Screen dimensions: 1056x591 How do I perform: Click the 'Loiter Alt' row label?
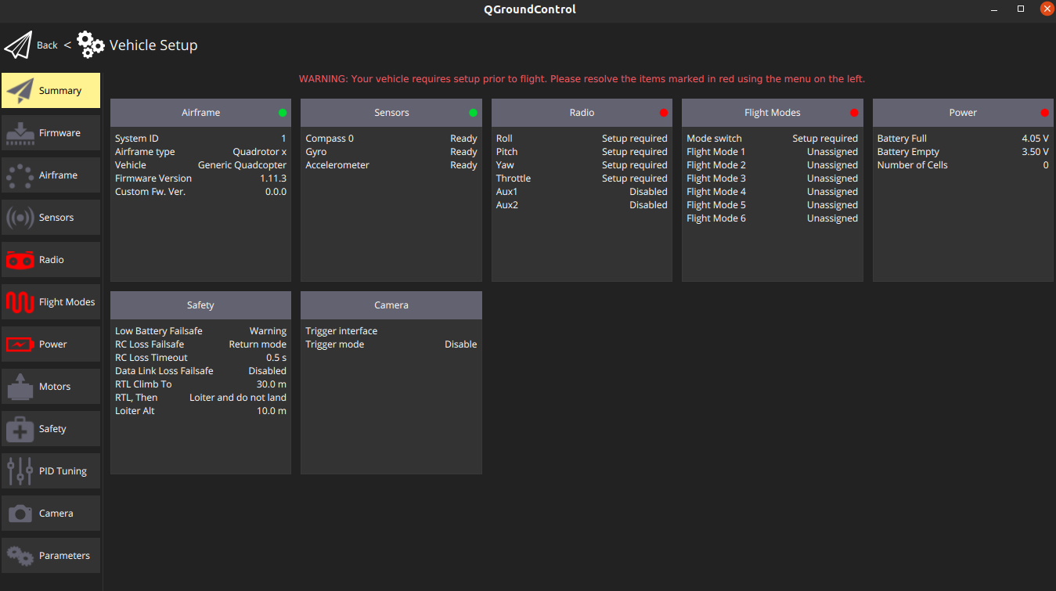[x=135, y=411]
